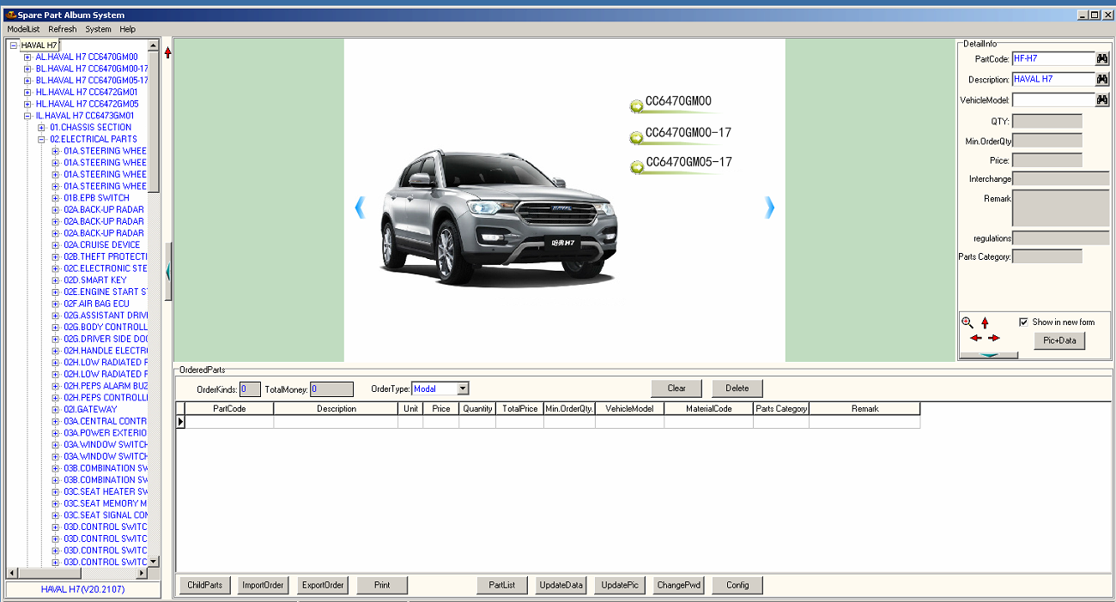Click the red right arrow pan icon
The width and height of the screenshot is (1116, 602).
coord(994,338)
